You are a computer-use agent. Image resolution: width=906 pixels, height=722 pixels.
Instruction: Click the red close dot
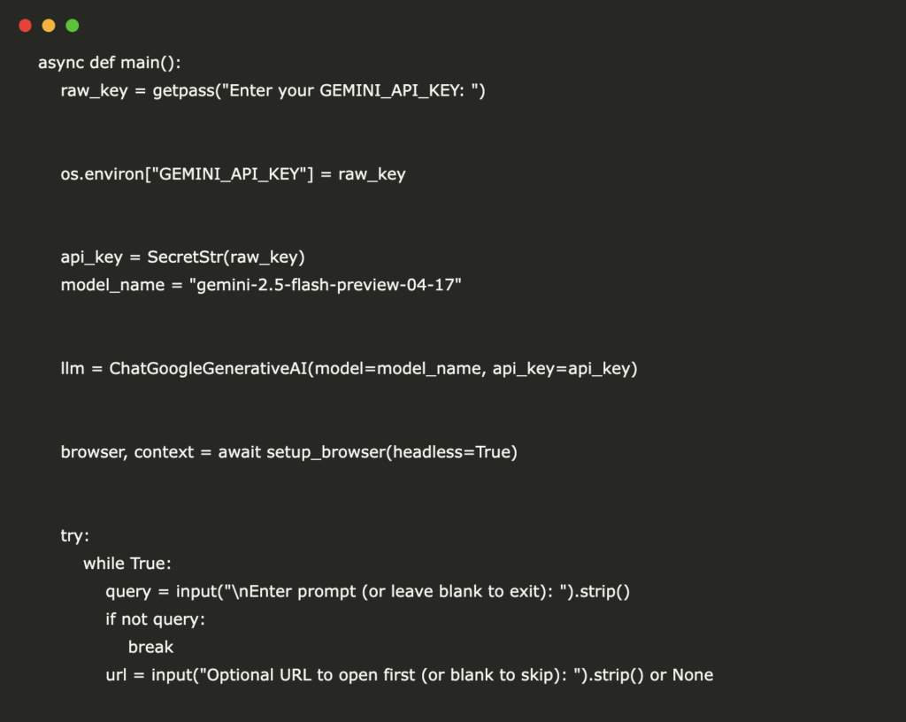point(25,26)
